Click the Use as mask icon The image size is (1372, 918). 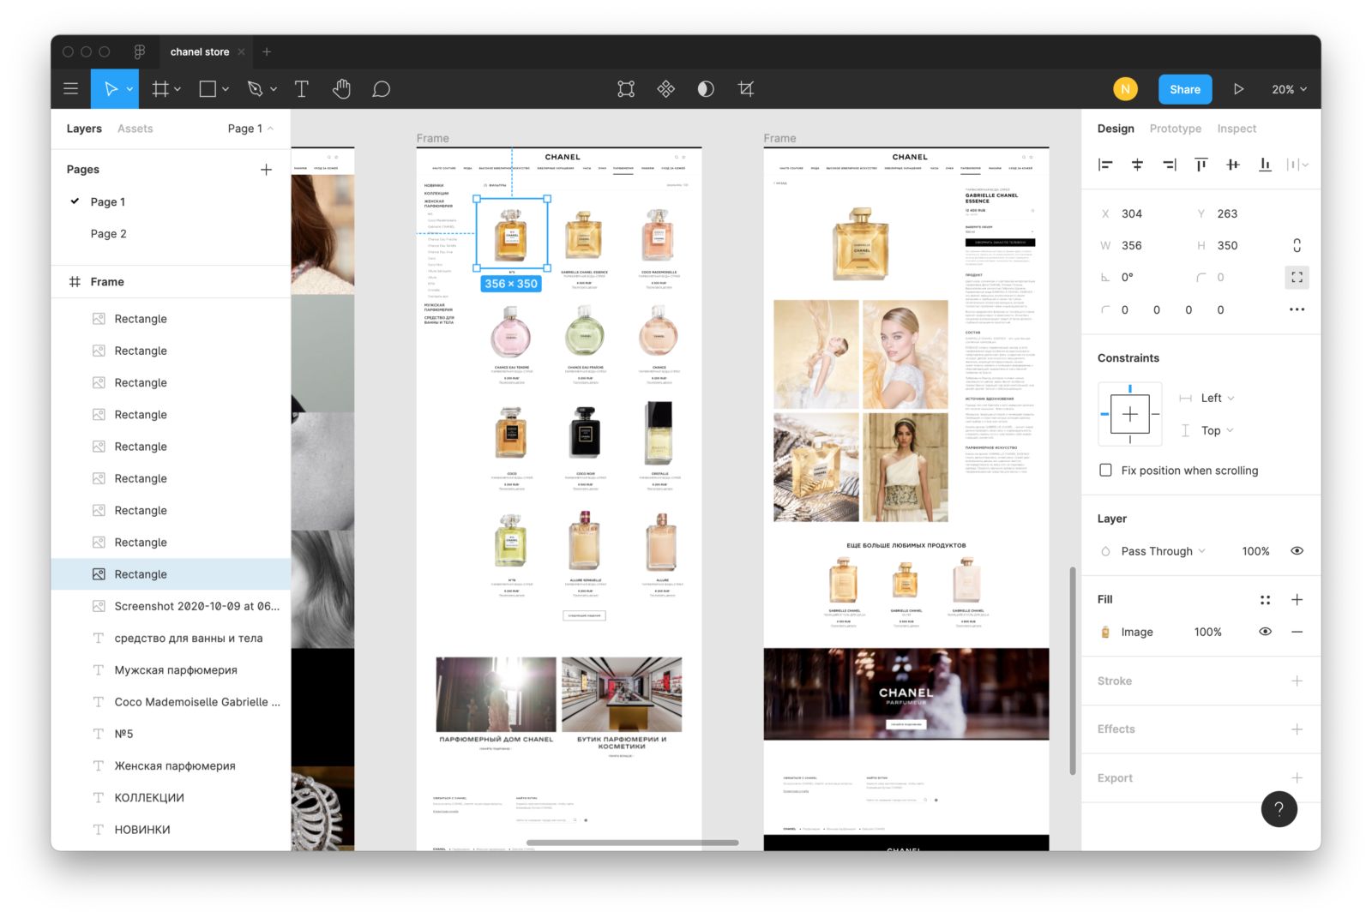[706, 89]
